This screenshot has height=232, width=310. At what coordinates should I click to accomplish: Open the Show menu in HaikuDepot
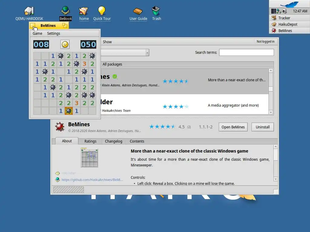107,42
